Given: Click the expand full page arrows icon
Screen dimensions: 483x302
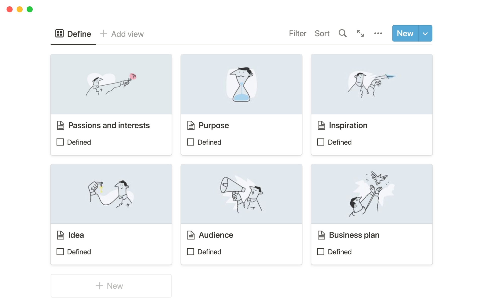Looking at the screenshot, I should pyautogui.click(x=360, y=33).
